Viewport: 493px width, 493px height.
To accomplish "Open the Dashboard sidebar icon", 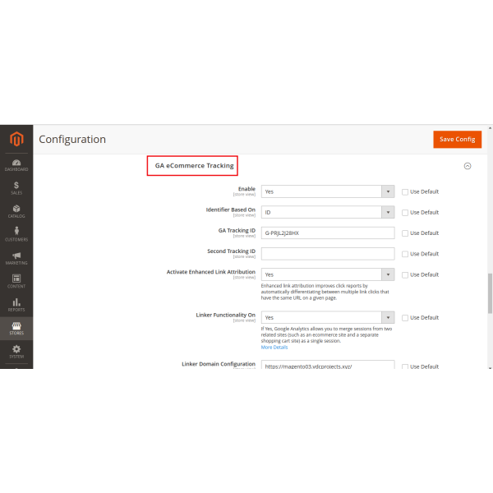I will point(16,164).
